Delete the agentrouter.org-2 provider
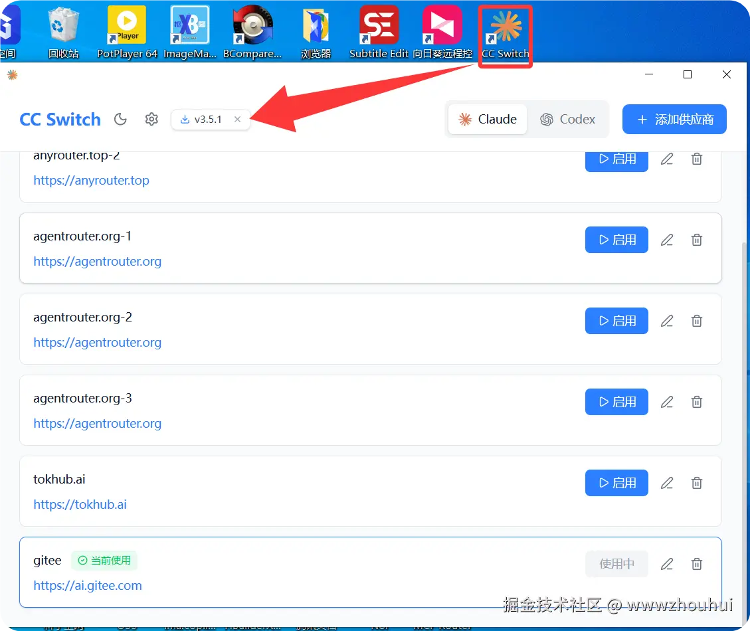 tap(696, 321)
